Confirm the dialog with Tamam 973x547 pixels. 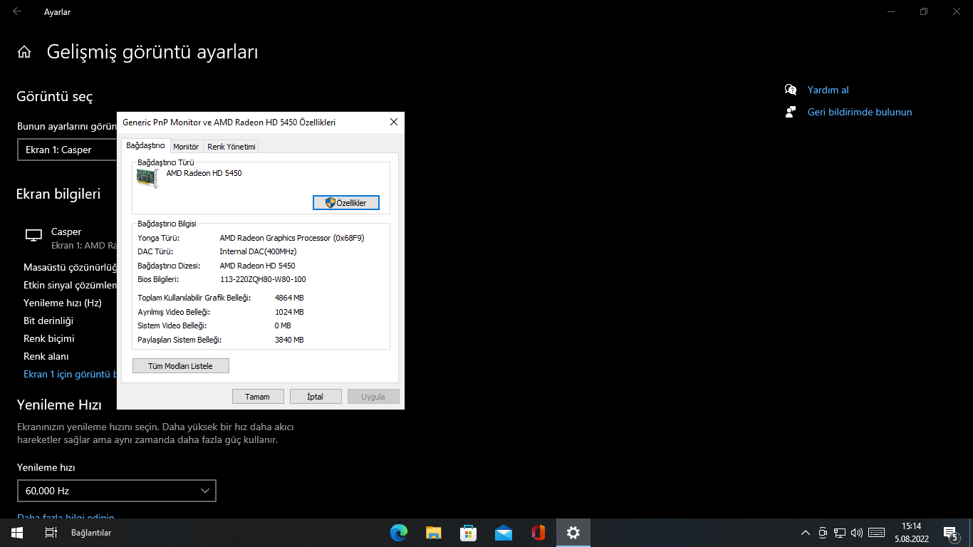click(258, 397)
